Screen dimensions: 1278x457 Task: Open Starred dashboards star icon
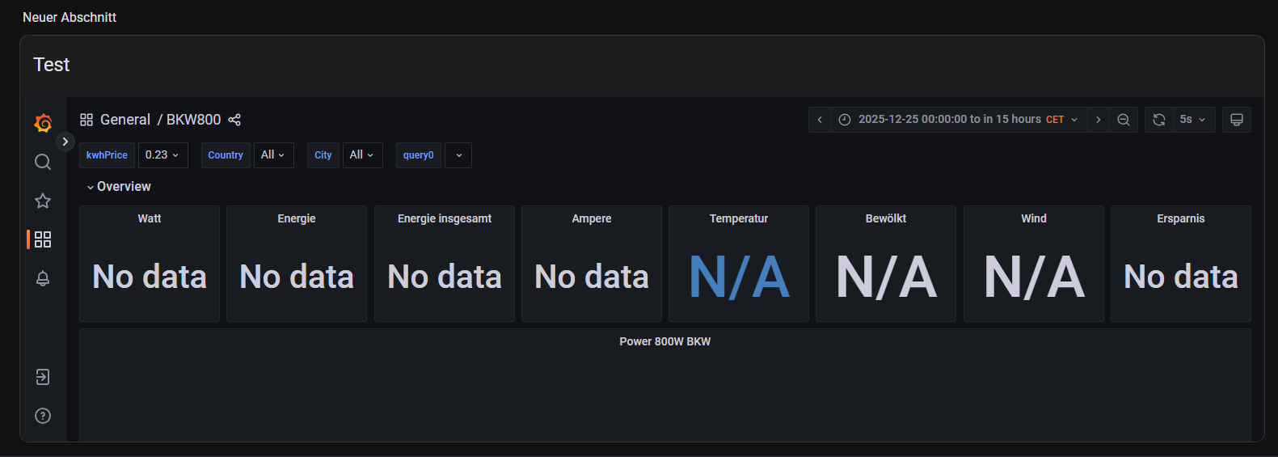click(x=43, y=201)
